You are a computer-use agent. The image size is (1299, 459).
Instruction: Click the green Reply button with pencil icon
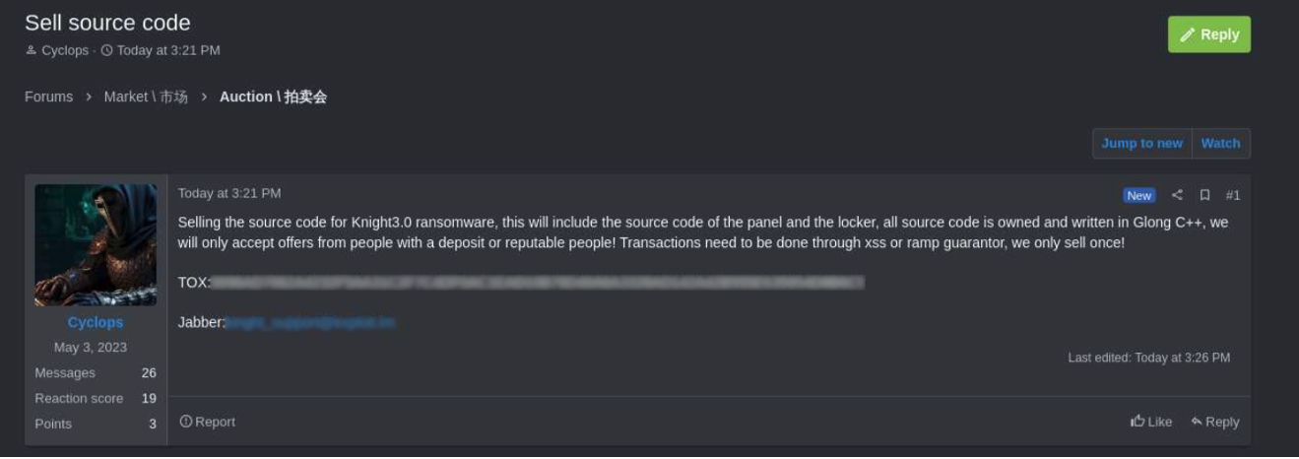click(1208, 34)
